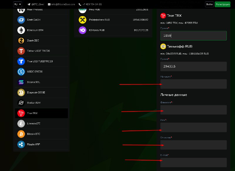Click the E-mail input field
The height and width of the screenshot is (171, 235).
pyautogui.click(x=194, y=162)
